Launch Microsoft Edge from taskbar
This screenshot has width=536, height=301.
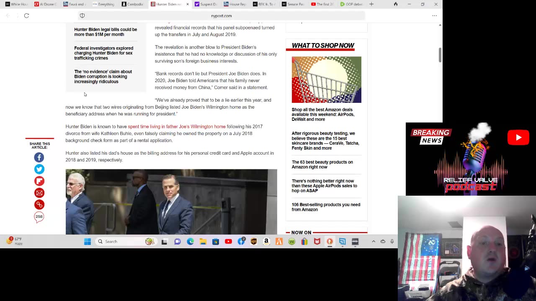tap(190, 241)
